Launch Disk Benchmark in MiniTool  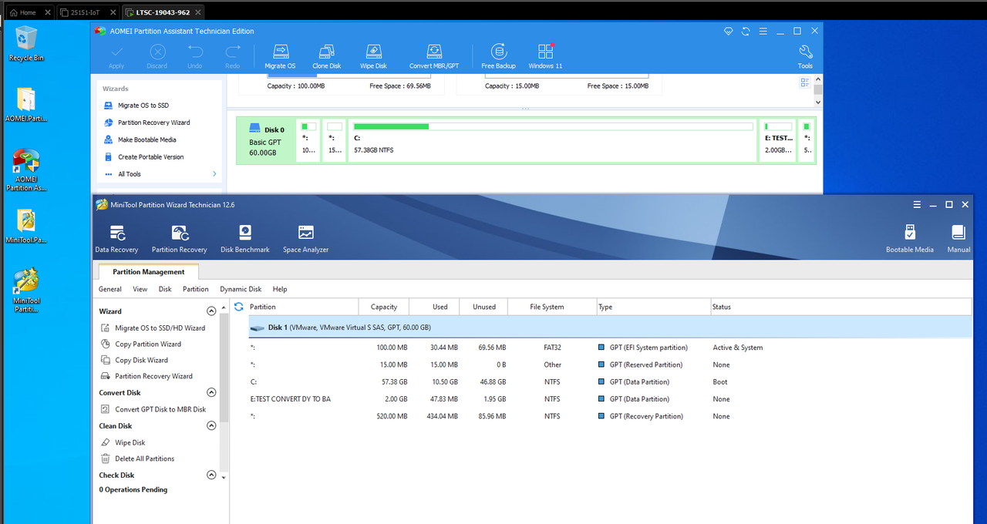(245, 240)
